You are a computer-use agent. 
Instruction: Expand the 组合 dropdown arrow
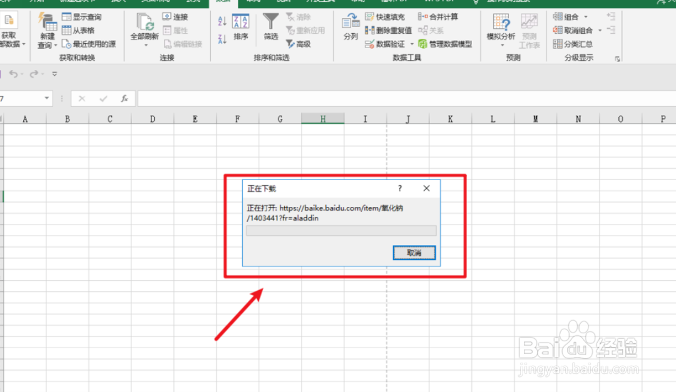pos(585,18)
